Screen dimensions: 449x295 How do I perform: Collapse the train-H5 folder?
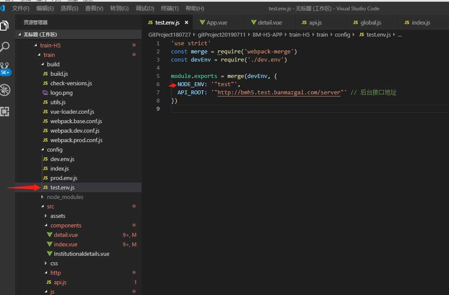(78, 45)
